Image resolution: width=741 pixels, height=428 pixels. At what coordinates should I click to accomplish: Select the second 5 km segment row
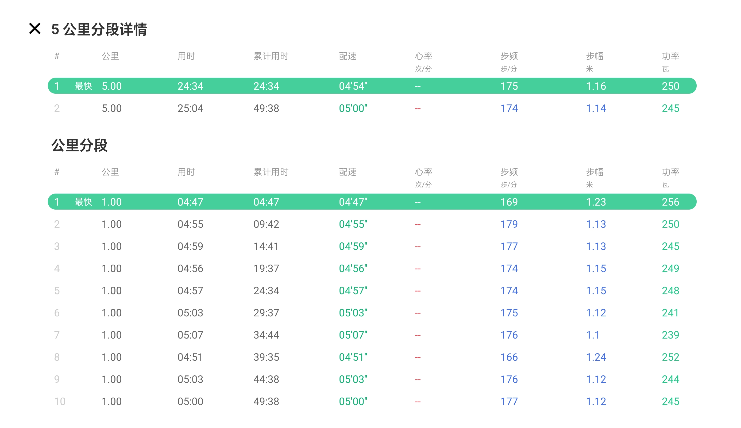[372, 108]
